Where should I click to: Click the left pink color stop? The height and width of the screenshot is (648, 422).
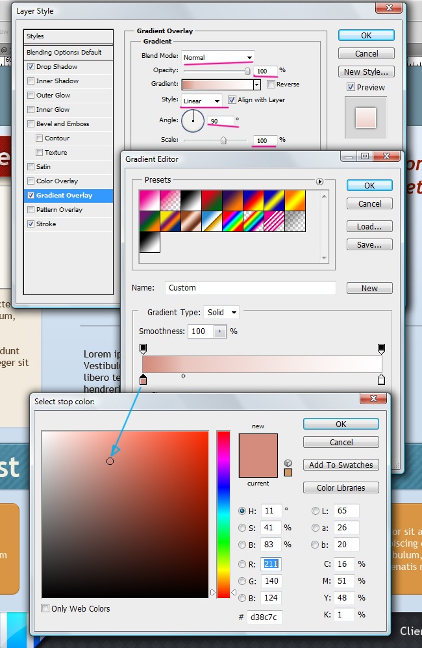pyautogui.click(x=143, y=380)
